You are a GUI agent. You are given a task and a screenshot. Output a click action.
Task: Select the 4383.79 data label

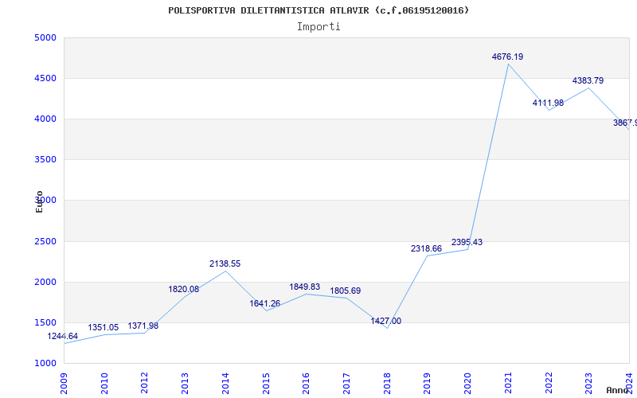point(588,81)
